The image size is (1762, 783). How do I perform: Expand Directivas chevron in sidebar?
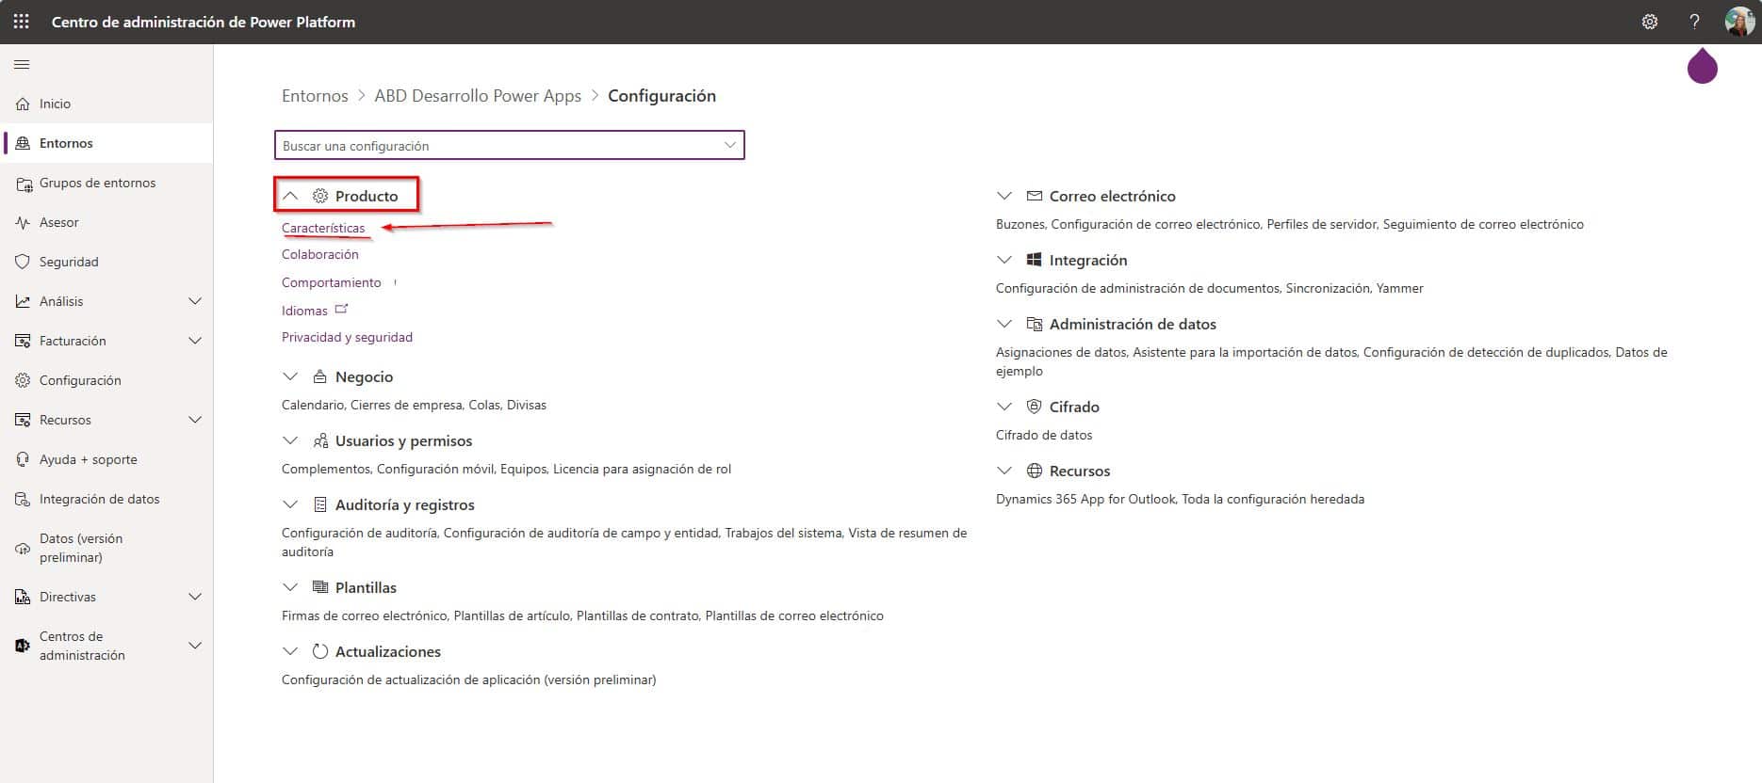tap(195, 597)
